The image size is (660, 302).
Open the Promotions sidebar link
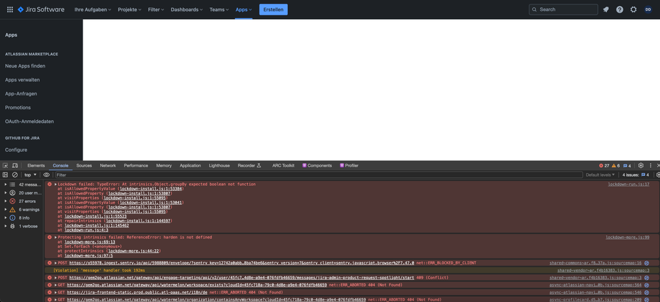[18, 108]
